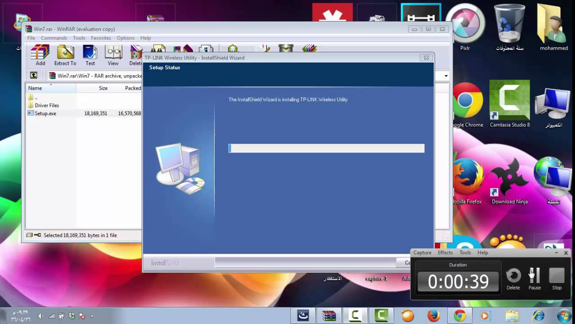Click the 0:00:39 duration display
Screen dimensions: 575x324
[x=458, y=282]
